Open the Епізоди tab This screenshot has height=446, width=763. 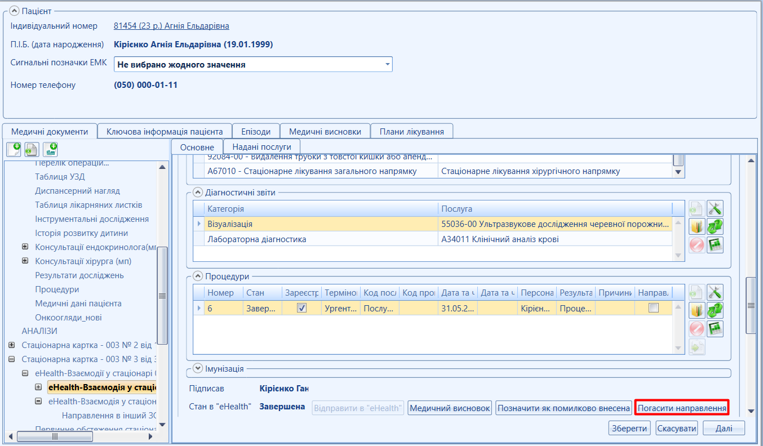[x=256, y=131]
